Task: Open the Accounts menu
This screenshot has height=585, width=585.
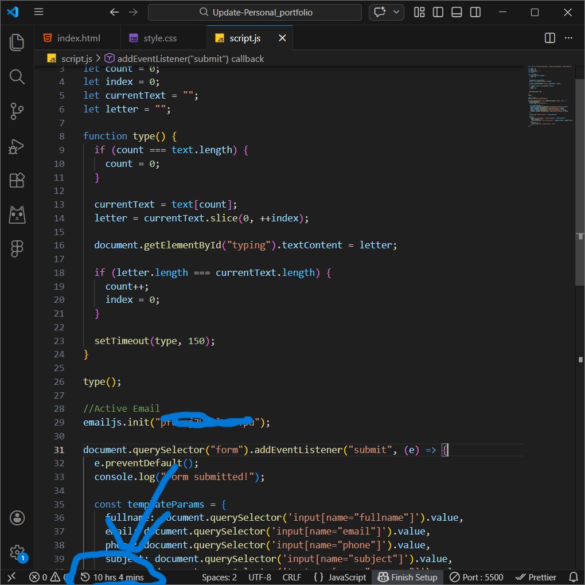Action: (x=17, y=518)
